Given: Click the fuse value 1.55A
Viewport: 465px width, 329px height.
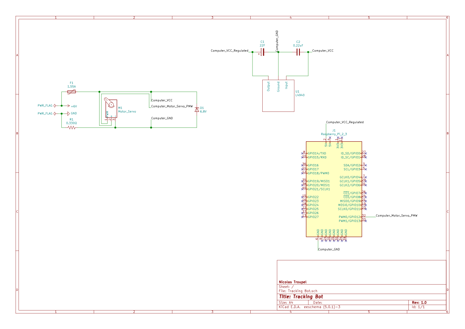Looking at the screenshot, I should (x=72, y=87).
